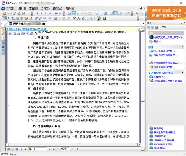Screen dimensions: 186x156
Task: Select the ellipse annotation tool
Action: (x=49, y=18)
